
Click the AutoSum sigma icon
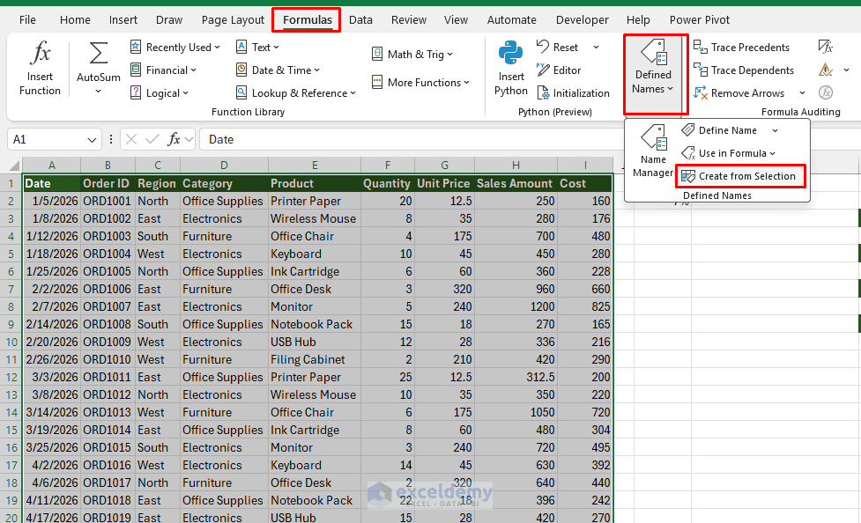coord(99,54)
